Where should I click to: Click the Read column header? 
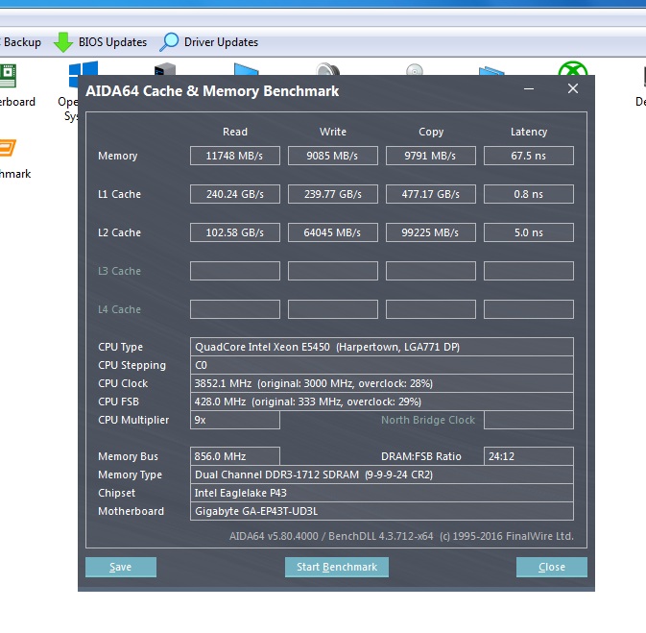[x=235, y=132]
